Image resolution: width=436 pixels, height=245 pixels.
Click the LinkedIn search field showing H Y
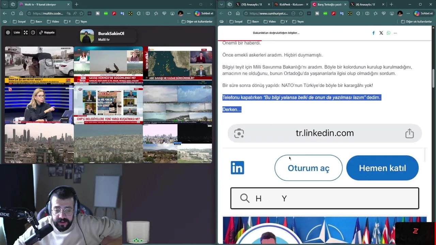point(325,198)
